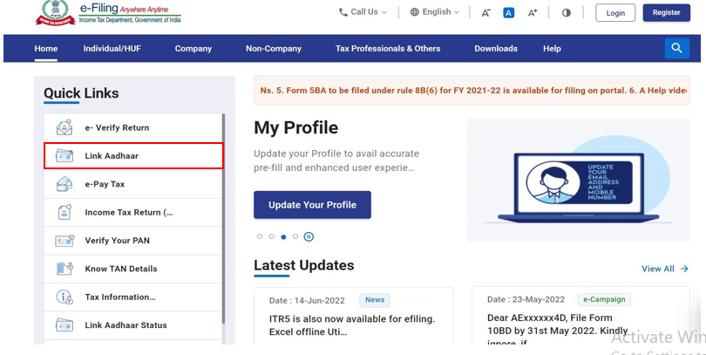Increase font size with the A+ icon
Viewport: 706px width, 355px height.
coord(533,13)
